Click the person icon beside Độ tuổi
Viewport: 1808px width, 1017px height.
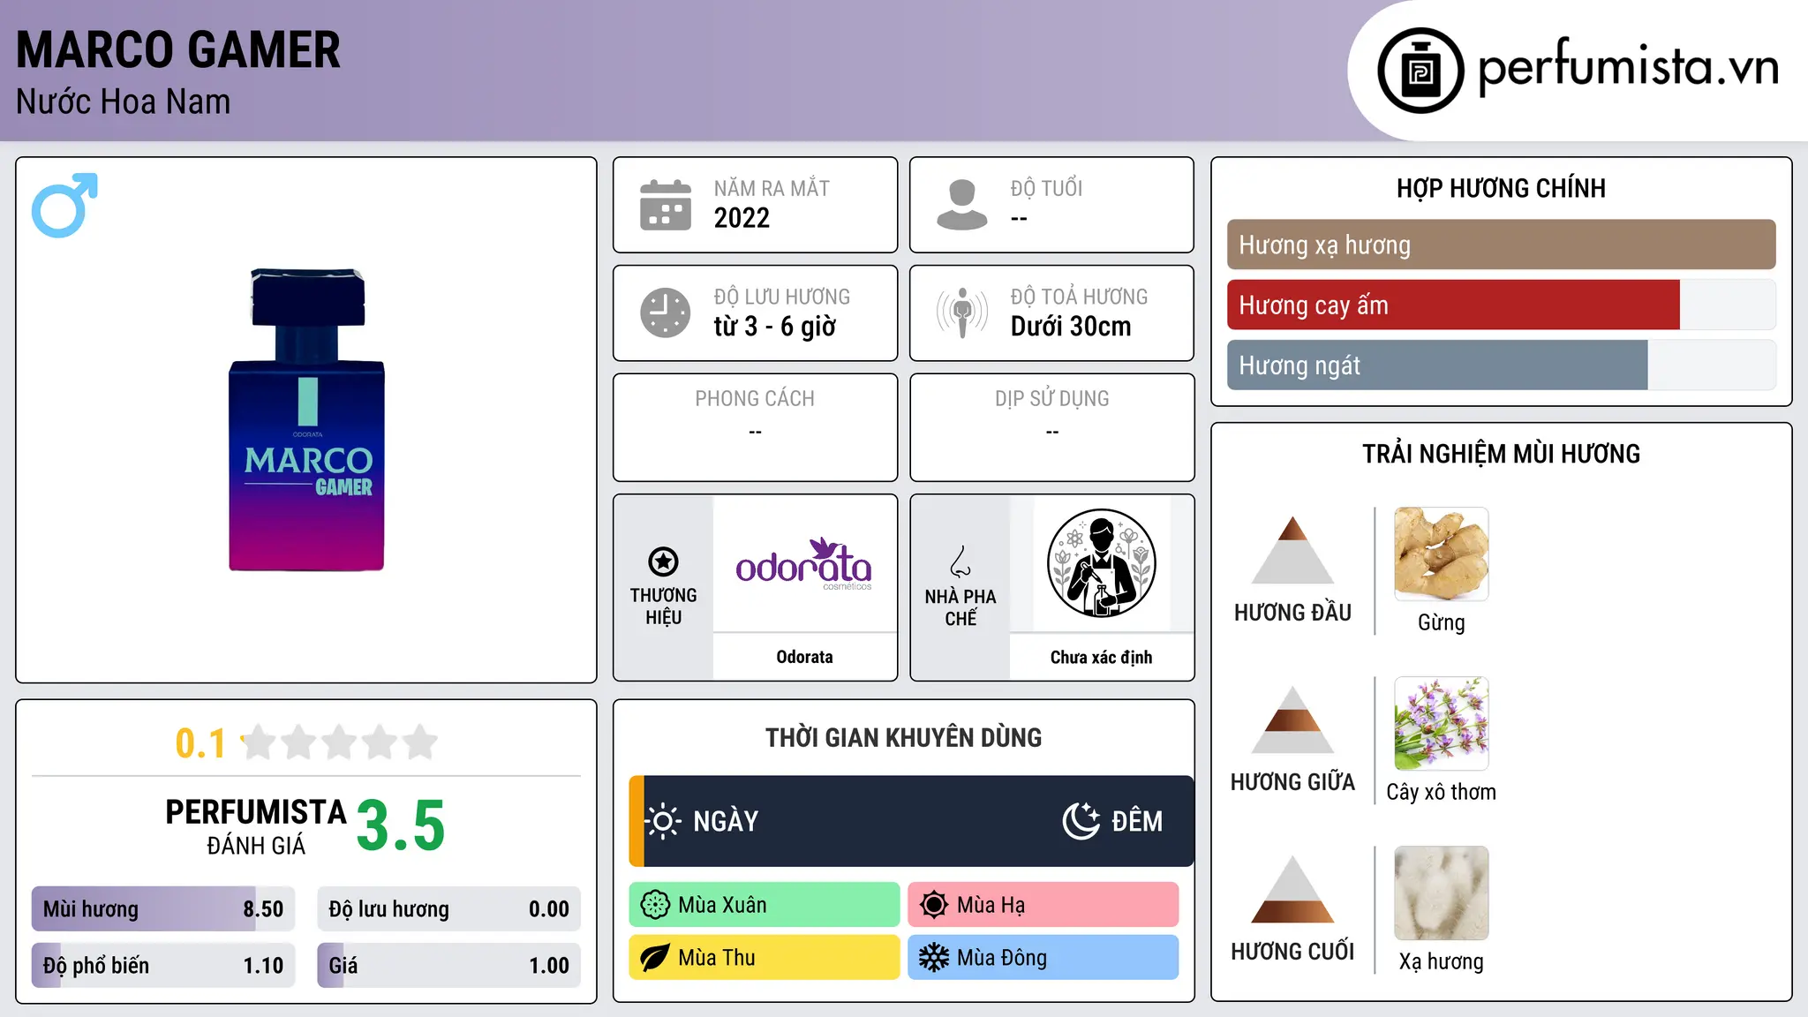click(x=962, y=205)
